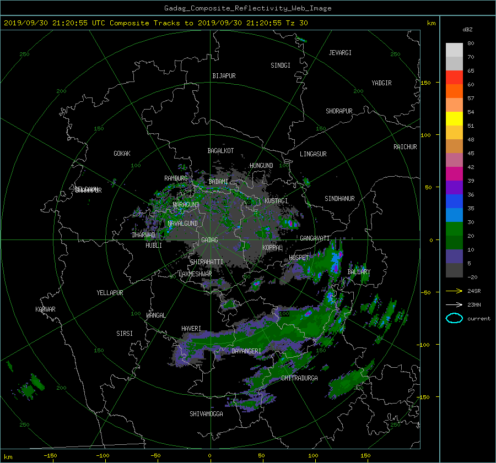Click the DAVANGERI city label
The width and height of the screenshot is (496, 463).
(x=246, y=351)
